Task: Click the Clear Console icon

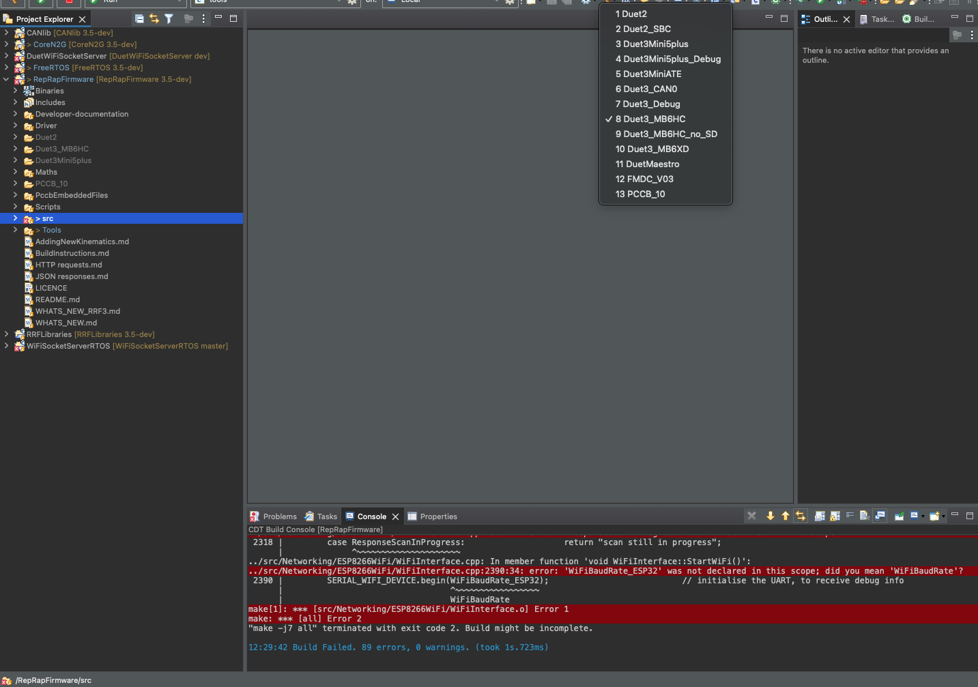Action: (864, 516)
